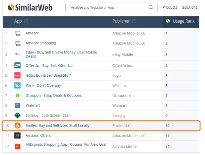Sort by Usage Rank column

[184, 21]
